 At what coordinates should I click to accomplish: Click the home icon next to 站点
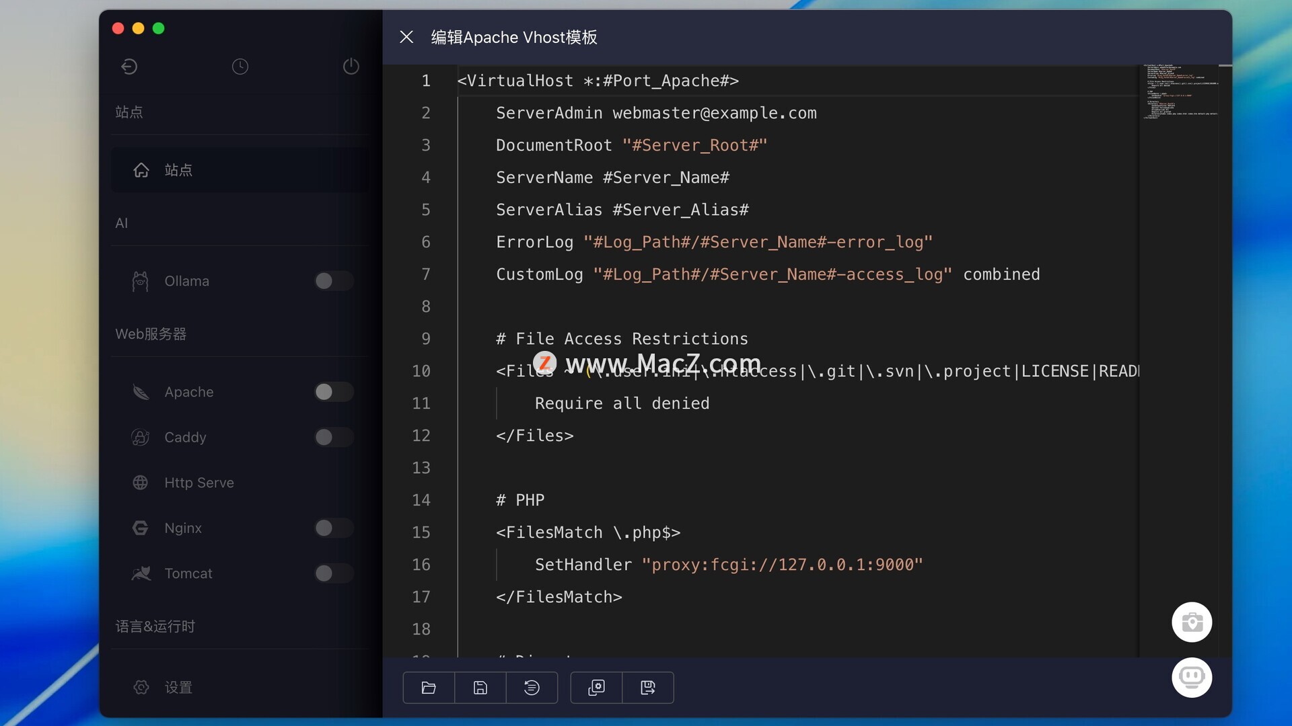141,170
